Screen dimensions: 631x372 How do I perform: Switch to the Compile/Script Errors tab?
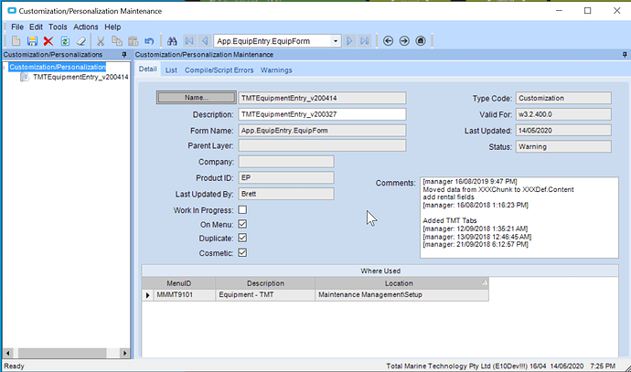click(x=219, y=69)
